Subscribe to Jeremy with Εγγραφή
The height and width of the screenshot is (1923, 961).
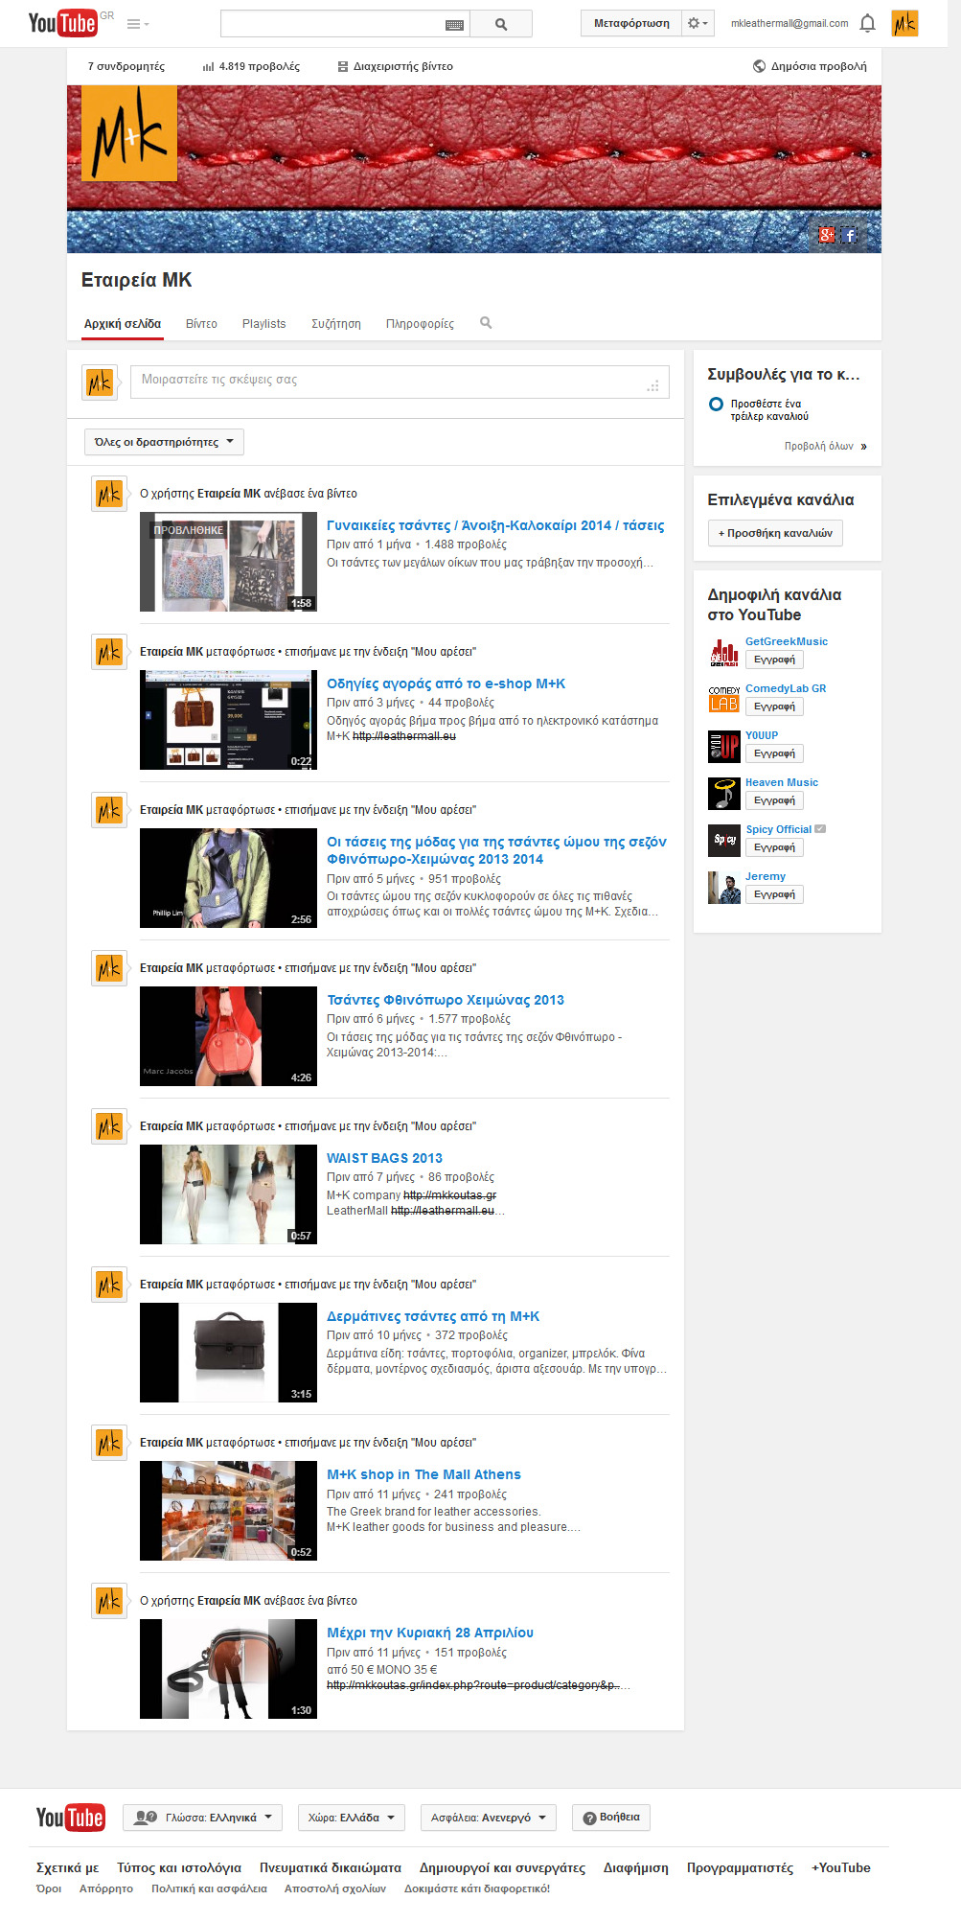[x=774, y=894]
